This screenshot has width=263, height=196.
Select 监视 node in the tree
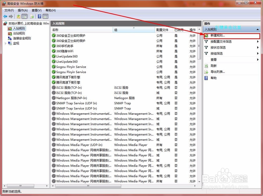pyautogui.click(x=16, y=43)
